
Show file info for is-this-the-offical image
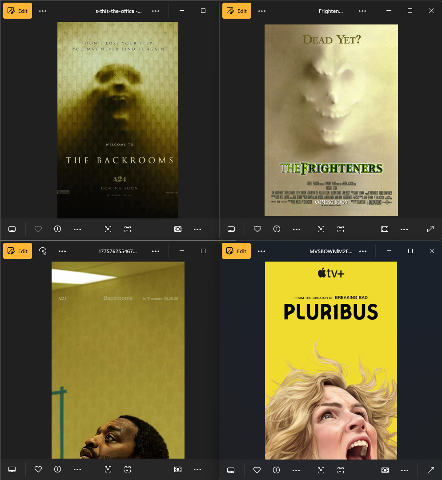coord(57,229)
